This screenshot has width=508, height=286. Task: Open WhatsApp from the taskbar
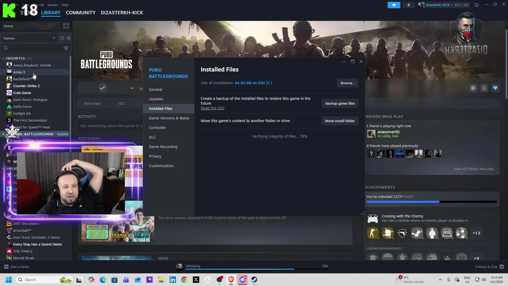tap(208, 280)
